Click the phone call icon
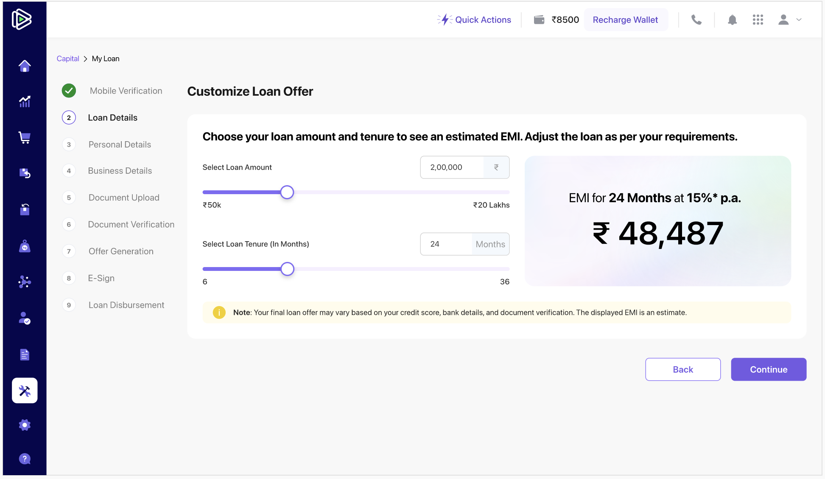 pyautogui.click(x=696, y=20)
